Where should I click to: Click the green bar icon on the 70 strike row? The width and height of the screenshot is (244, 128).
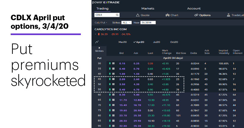[x=110, y=105]
